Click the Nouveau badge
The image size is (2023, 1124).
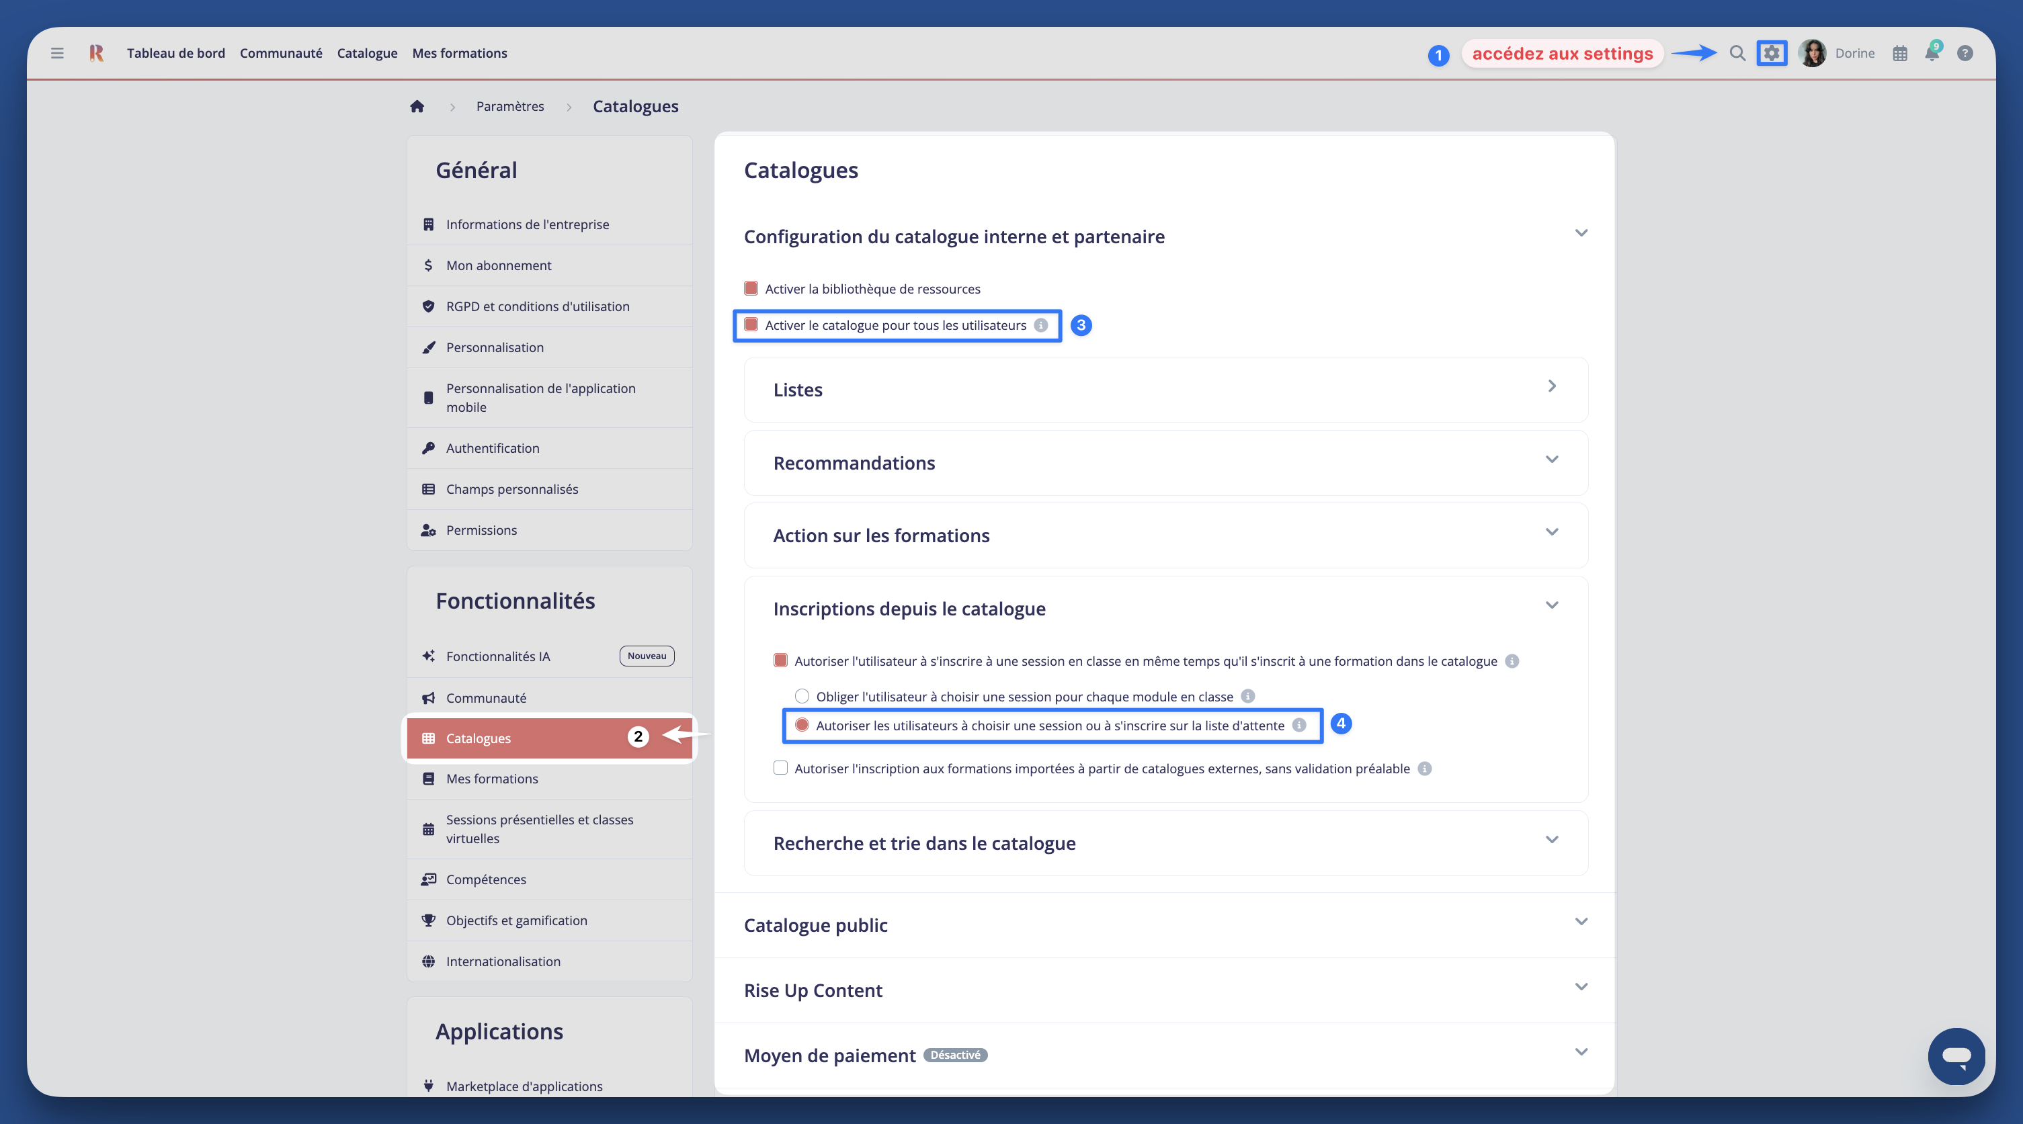pyautogui.click(x=647, y=656)
